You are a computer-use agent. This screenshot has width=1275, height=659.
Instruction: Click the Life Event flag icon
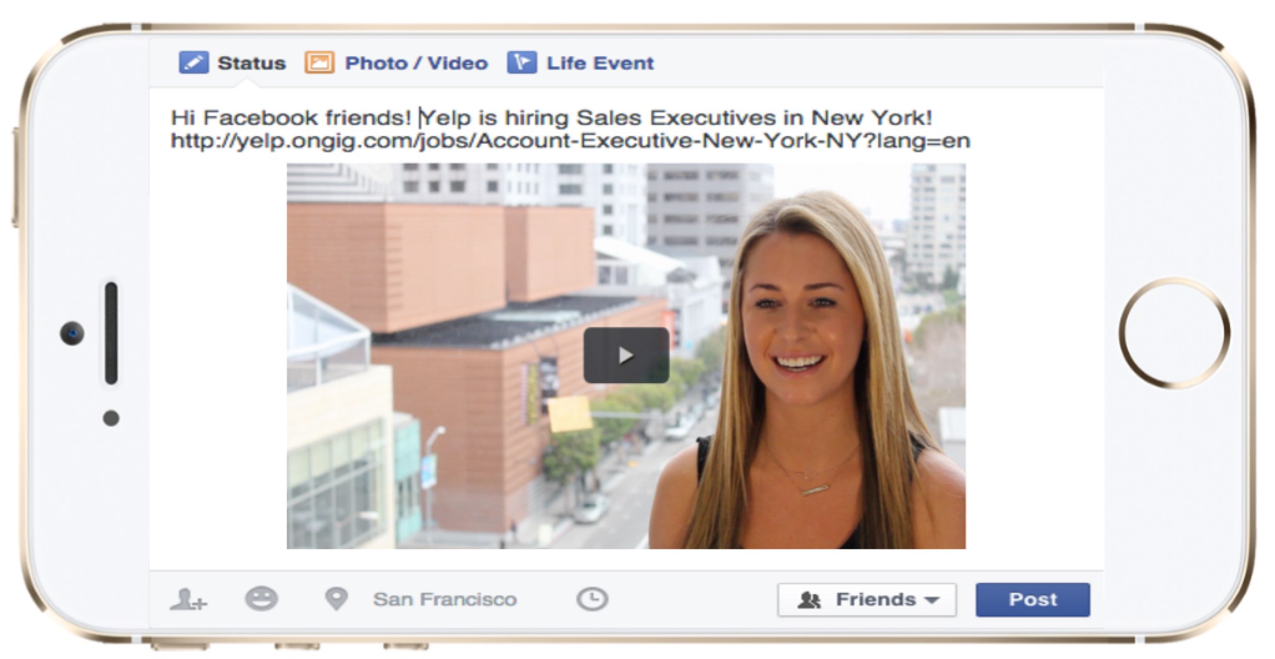(x=521, y=63)
